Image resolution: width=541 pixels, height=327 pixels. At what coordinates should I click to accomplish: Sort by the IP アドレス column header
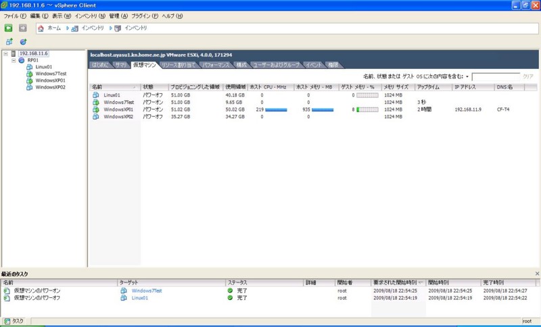[473, 87]
